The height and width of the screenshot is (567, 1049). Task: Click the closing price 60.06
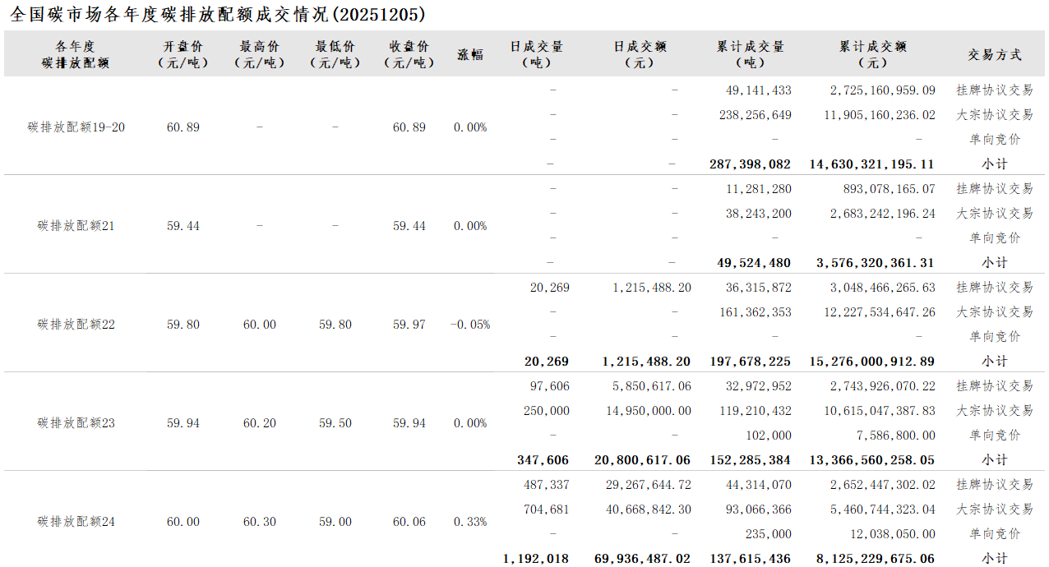pyautogui.click(x=409, y=522)
